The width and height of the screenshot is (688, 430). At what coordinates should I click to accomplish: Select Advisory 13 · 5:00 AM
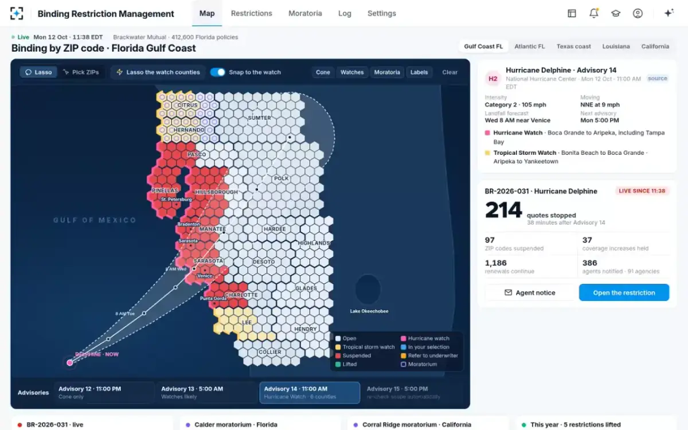click(207, 392)
